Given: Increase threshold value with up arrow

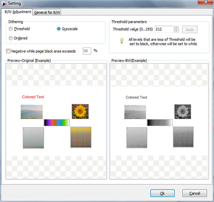Looking at the screenshot, I should (176, 28).
